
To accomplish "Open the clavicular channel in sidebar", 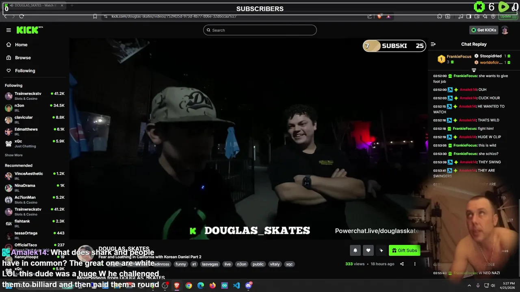I will 34,120.
